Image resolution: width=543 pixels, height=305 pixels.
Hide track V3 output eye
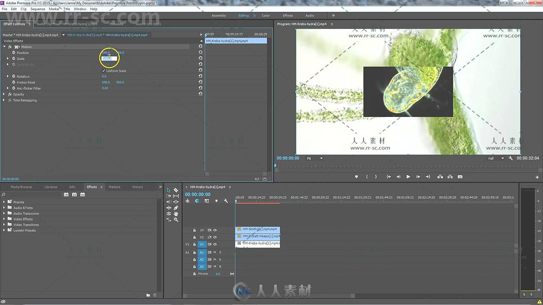click(x=215, y=230)
